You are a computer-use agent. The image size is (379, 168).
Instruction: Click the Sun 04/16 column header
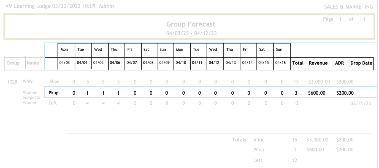[x=280, y=63]
